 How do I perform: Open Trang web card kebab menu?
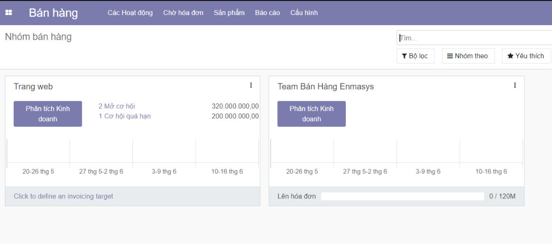click(x=251, y=85)
